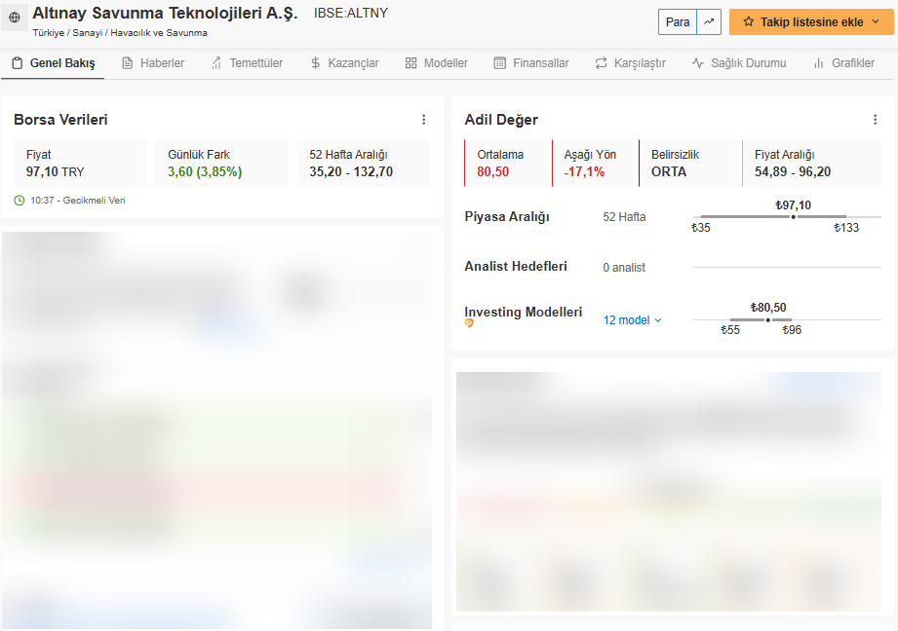
Task: Click the Karşılaştır swap arrows icon
Action: point(601,63)
